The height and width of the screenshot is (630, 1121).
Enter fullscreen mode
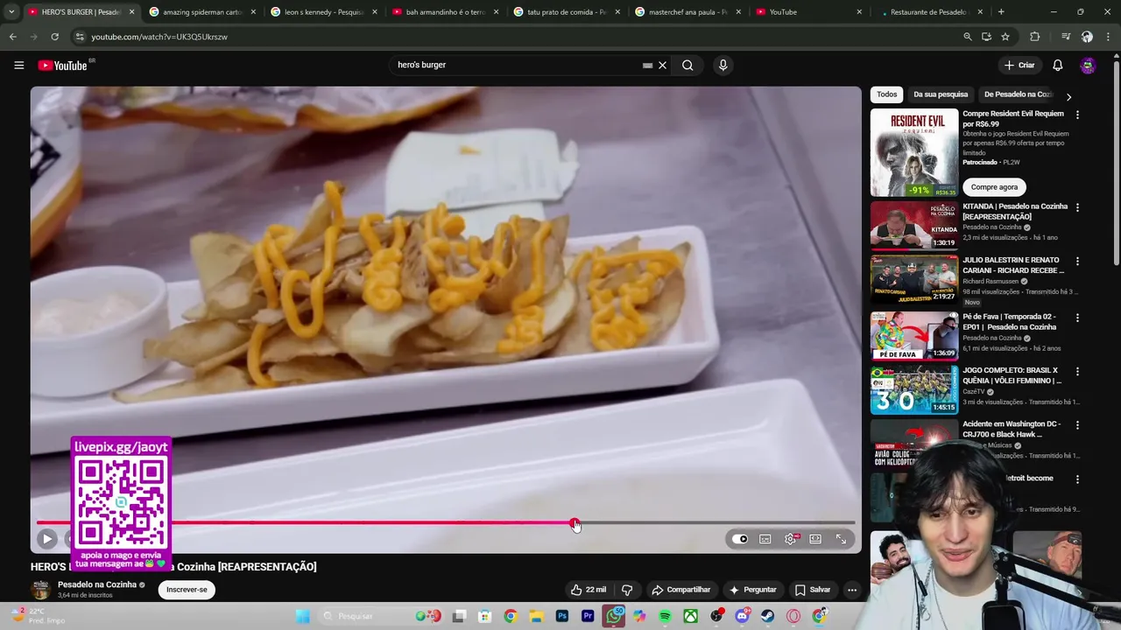tap(841, 539)
